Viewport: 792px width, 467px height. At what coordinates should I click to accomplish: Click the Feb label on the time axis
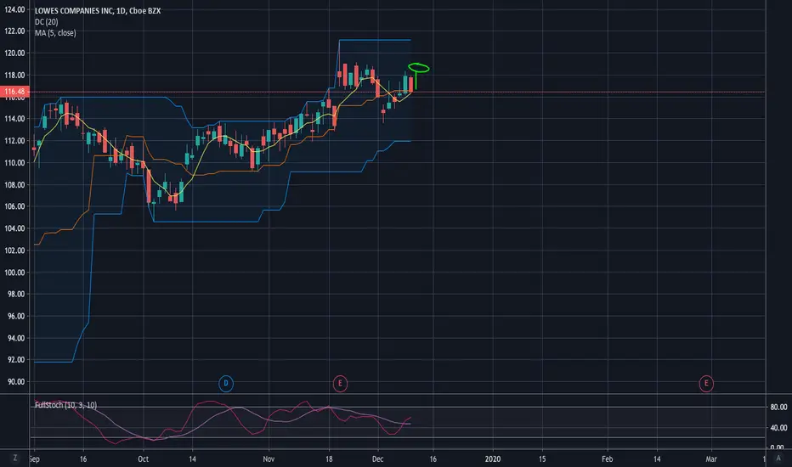[x=607, y=459]
